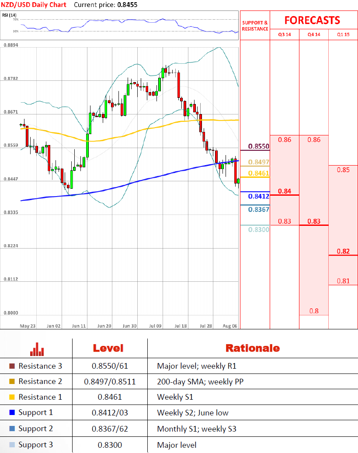The width and height of the screenshot is (358, 453).
Task: Select the 0.8412 support level label
Action: pyautogui.click(x=259, y=197)
